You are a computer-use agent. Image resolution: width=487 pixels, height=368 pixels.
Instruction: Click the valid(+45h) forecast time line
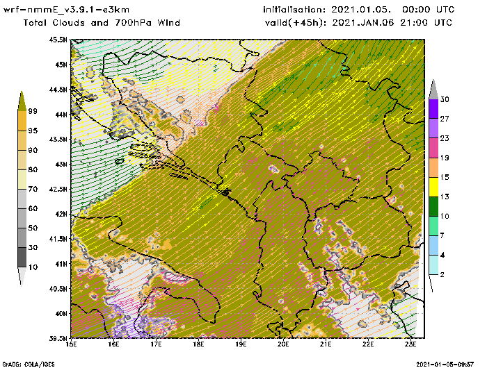pyautogui.click(x=358, y=23)
